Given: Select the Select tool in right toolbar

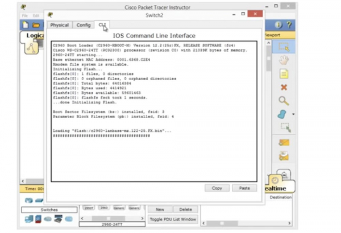Looking at the screenshot, I should [284, 47].
